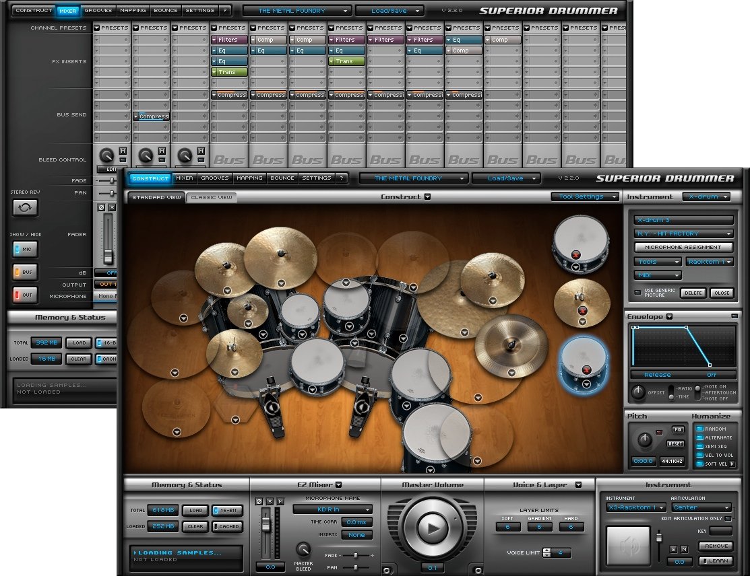Open the Load/Save dropdown in Construct window
This screenshot has height=576, width=750.
[506, 178]
